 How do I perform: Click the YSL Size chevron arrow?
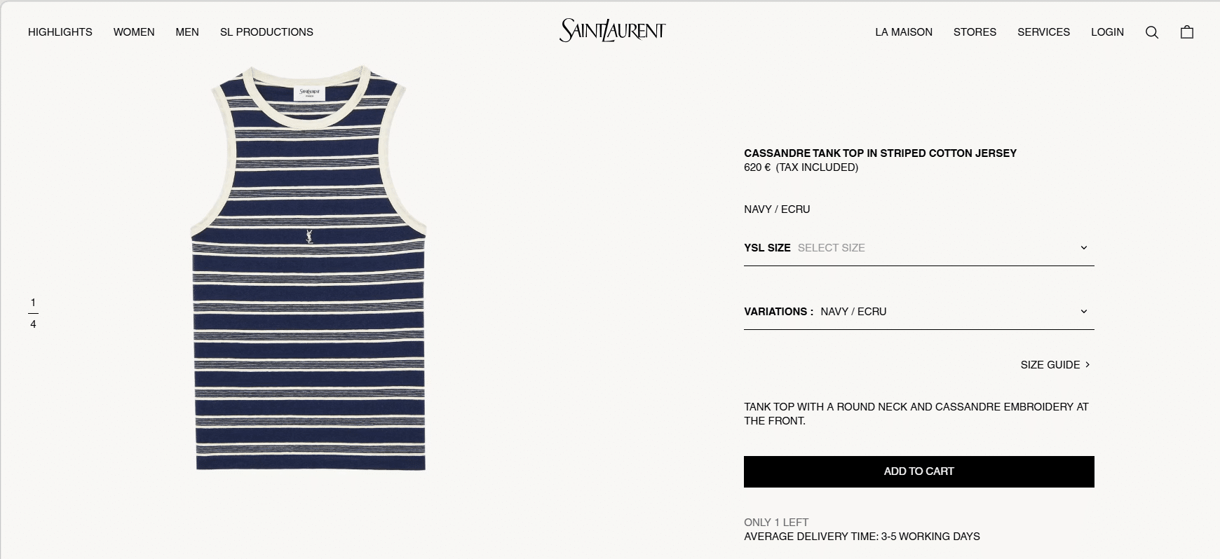[1083, 247]
